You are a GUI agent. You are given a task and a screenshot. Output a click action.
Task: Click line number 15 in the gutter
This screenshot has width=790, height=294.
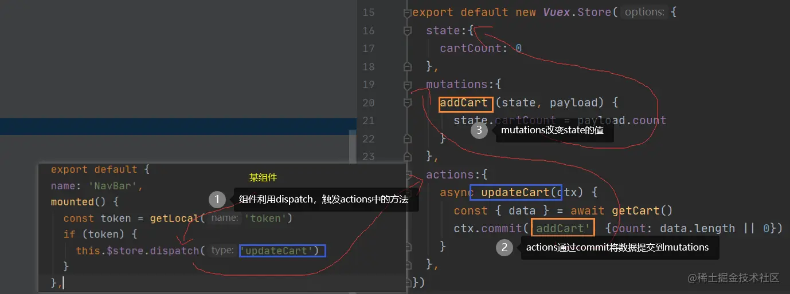[369, 12]
